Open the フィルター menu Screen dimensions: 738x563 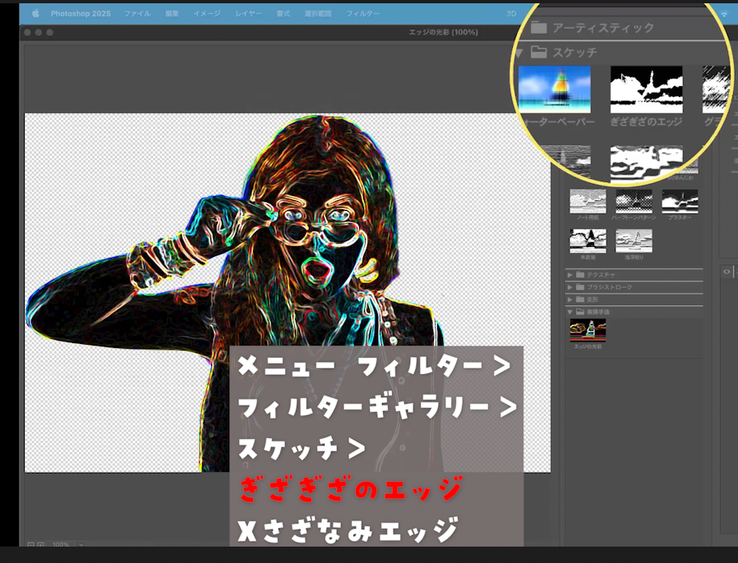pyautogui.click(x=363, y=14)
